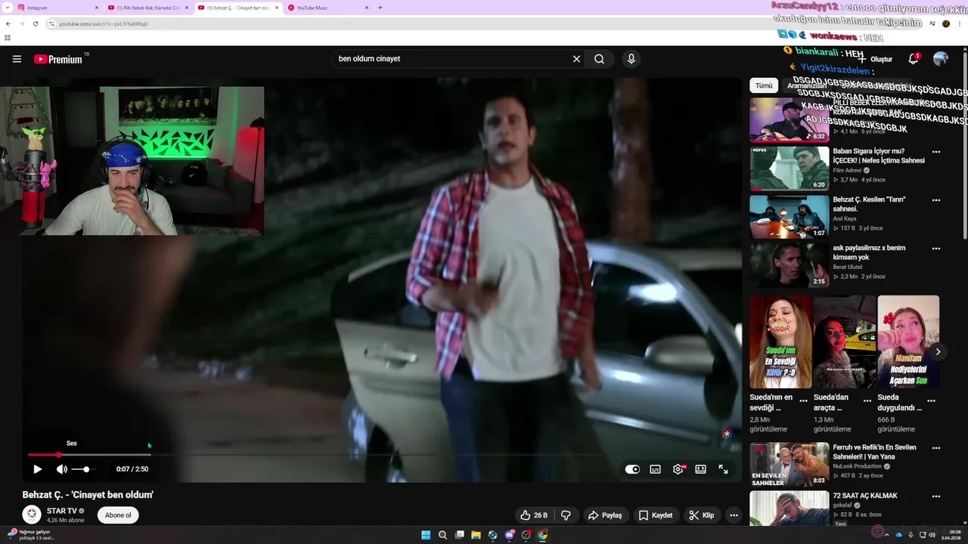The height and width of the screenshot is (544, 968).
Task: Like the video (26 B)
Action: 534,515
